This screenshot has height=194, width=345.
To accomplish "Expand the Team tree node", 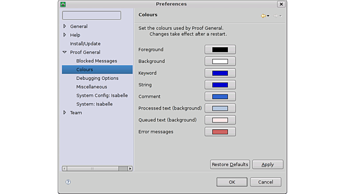I will tap(65, 113).
